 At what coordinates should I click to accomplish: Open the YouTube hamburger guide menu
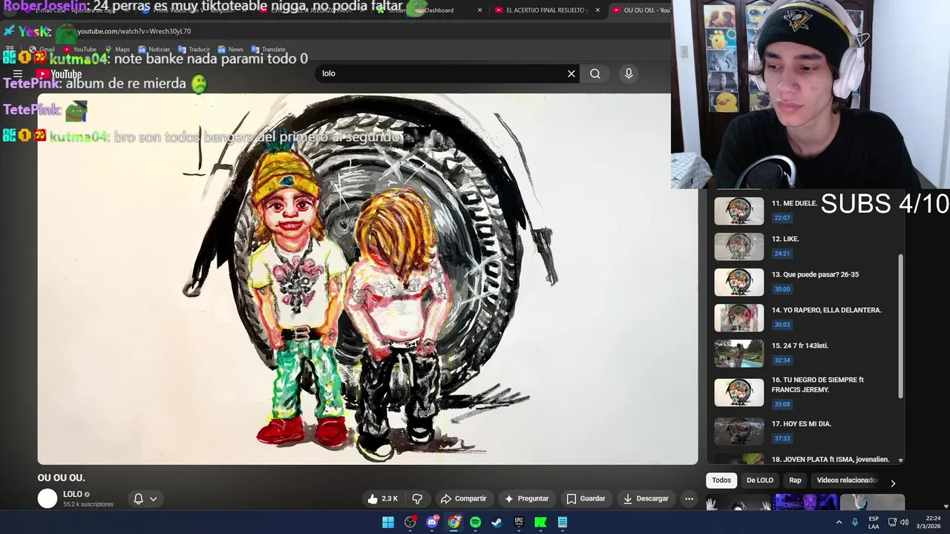[x=18, y=73]
